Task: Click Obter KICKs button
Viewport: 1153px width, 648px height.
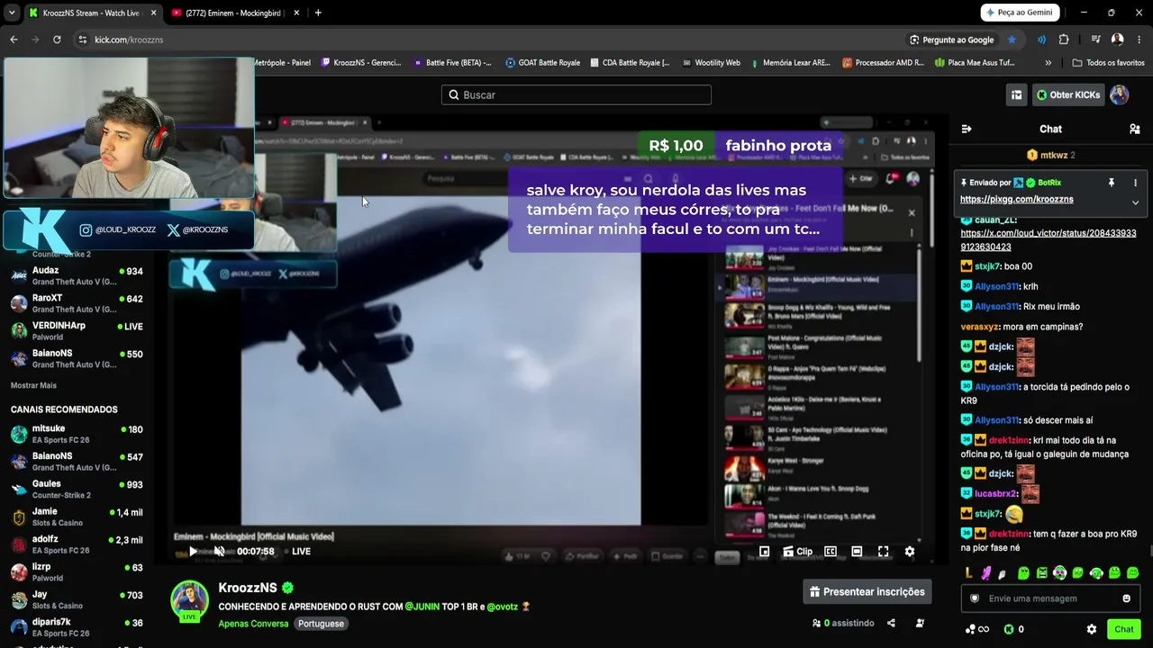Action: point(1068,94)
